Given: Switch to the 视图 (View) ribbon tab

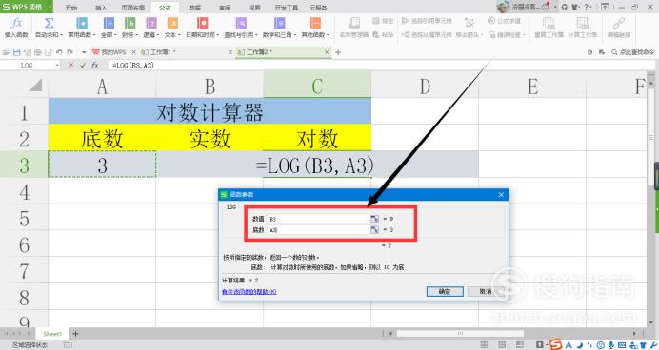Looking at the screenshot, I should tap(254, 8).
